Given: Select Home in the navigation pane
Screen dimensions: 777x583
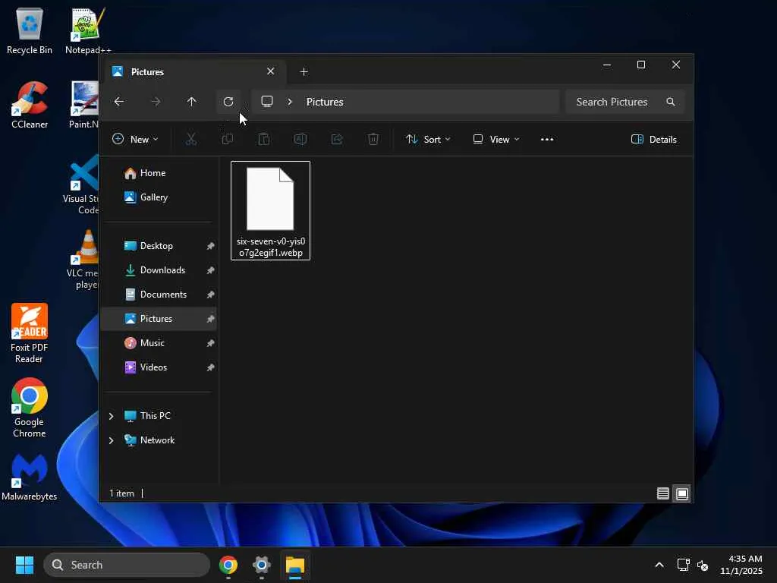Looking at the screenshot, I should point(159,173).
